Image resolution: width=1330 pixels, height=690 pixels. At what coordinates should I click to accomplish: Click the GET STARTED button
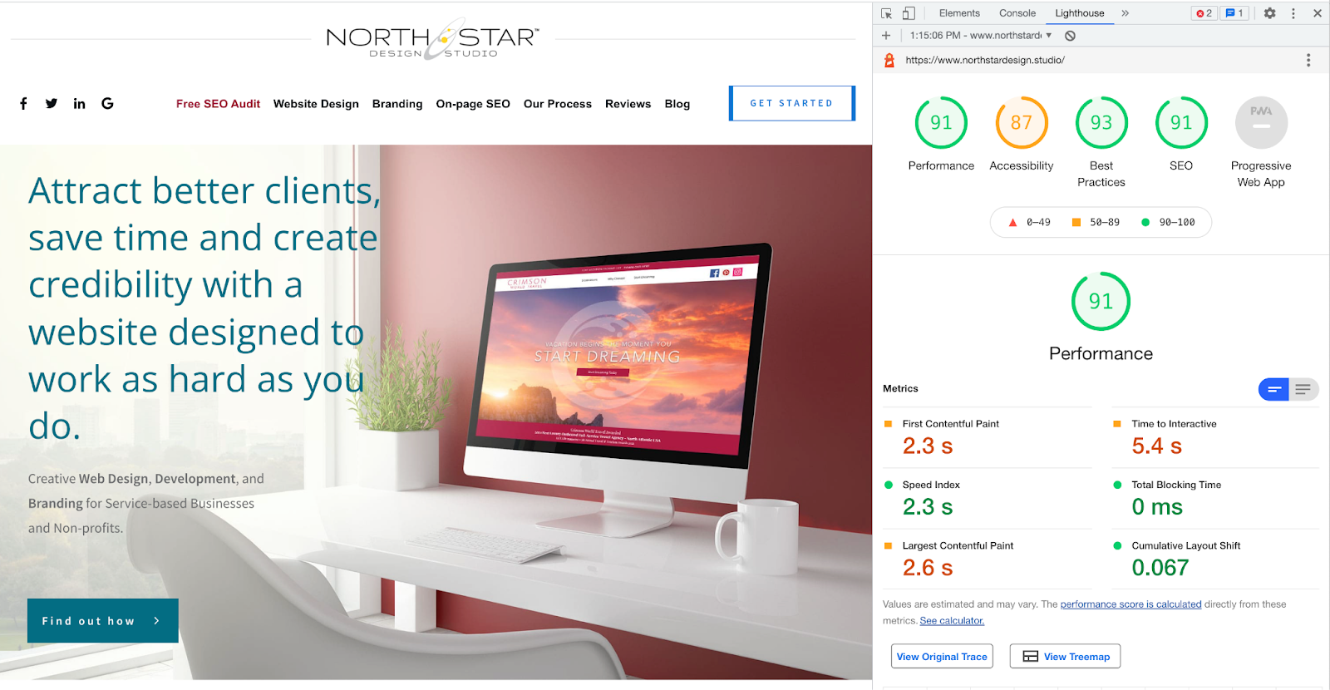792,103
